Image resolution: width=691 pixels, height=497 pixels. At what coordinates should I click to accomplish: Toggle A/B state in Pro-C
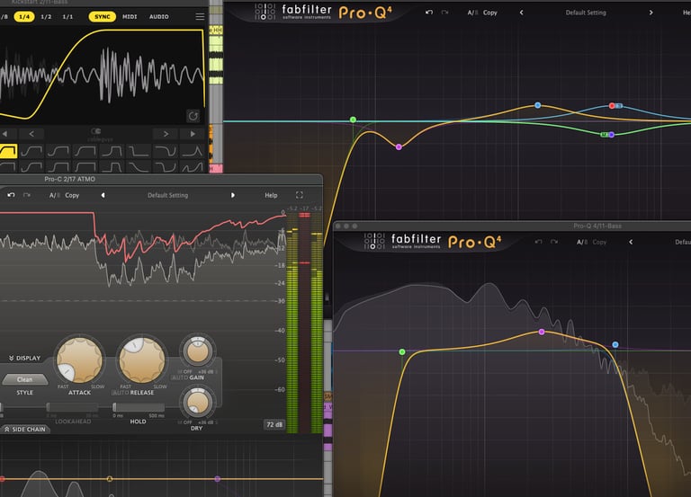(x=55, y=195)
